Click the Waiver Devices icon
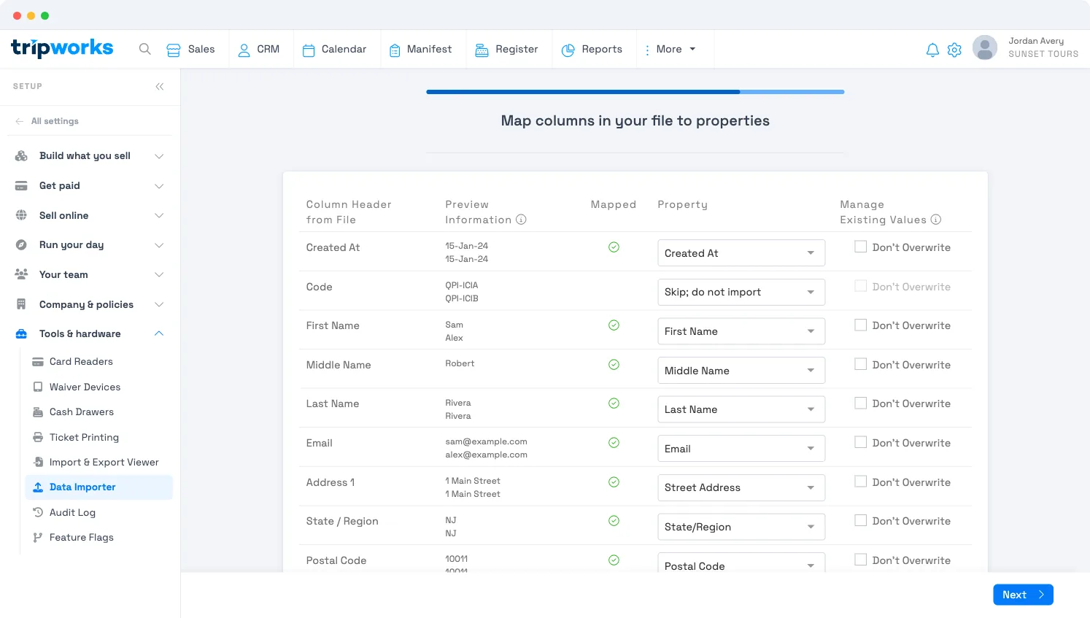This screenshot has height=618, width=1090. (38, 387)
